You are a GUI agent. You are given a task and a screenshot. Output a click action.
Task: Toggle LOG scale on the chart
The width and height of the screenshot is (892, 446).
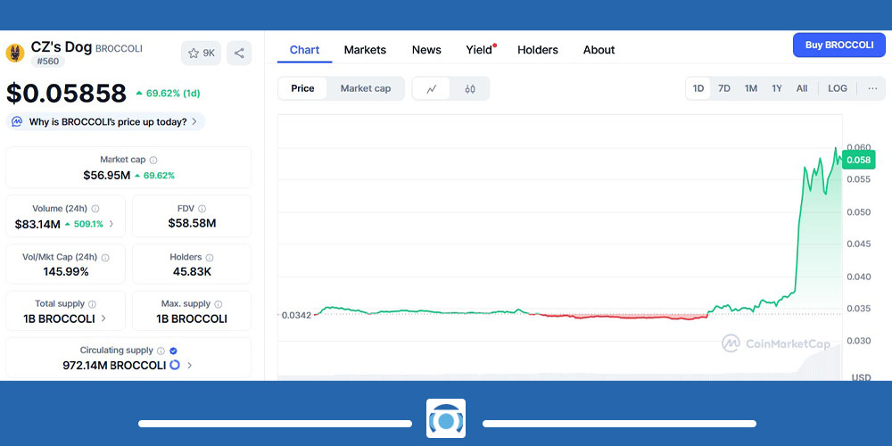tap(838, 88)
